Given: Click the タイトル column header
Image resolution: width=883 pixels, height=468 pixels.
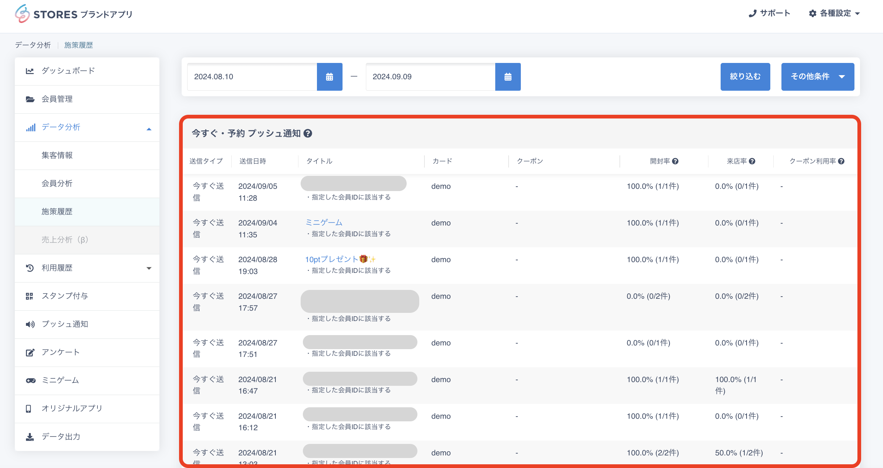Looking at the screenshot, I should point(319,161).
